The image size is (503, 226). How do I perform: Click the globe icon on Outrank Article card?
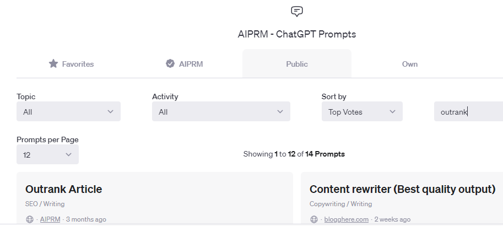click(30, 219)
